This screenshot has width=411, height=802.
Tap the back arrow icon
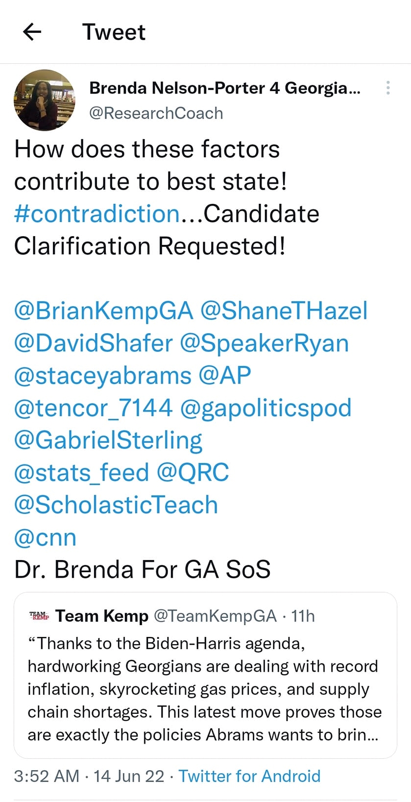tap(32, 32)
